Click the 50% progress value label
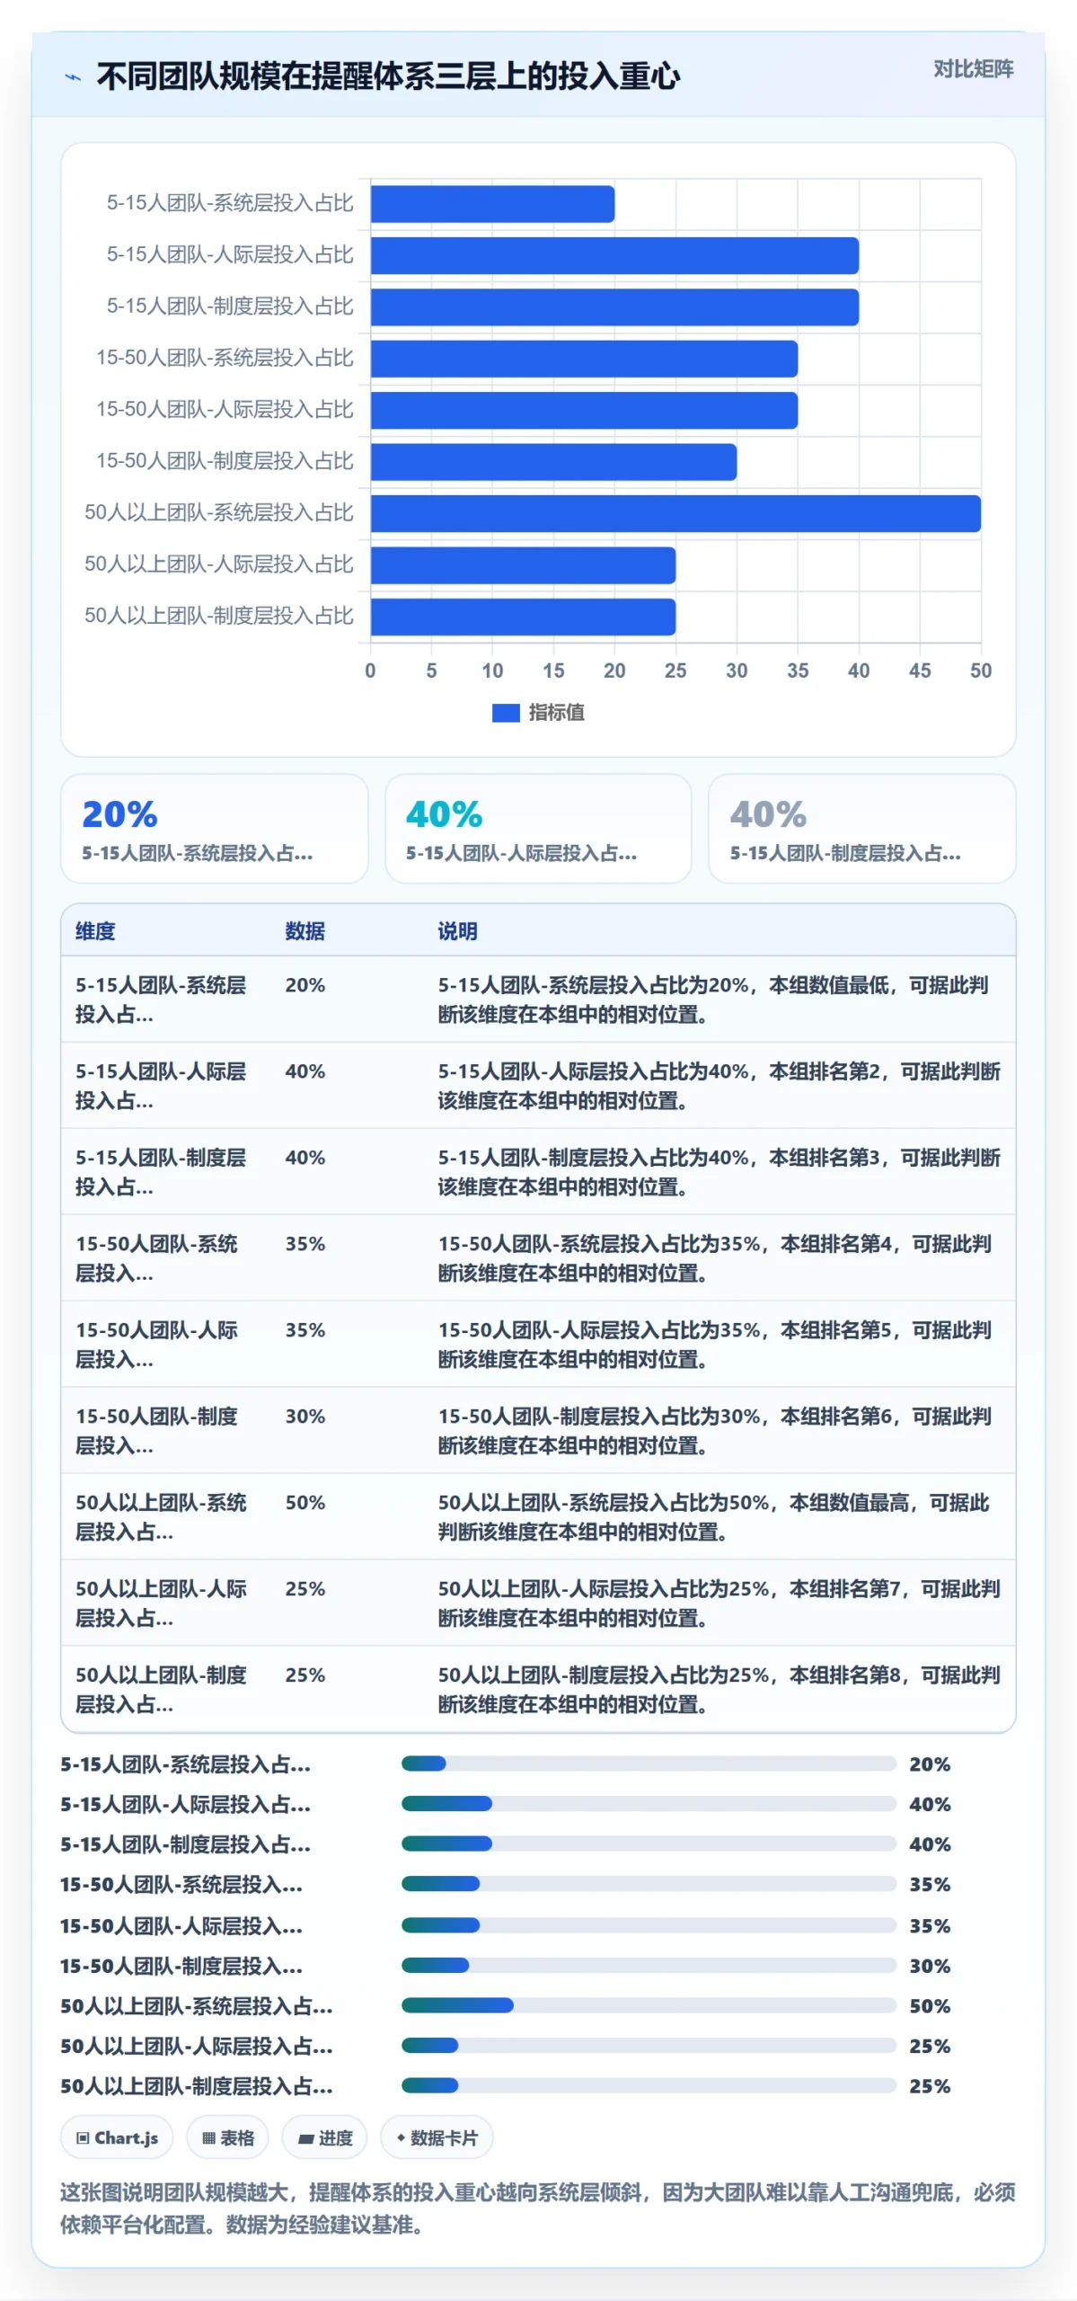Image resolution: width=1077 pixels, height=2301 pixels. (930, 2006)
